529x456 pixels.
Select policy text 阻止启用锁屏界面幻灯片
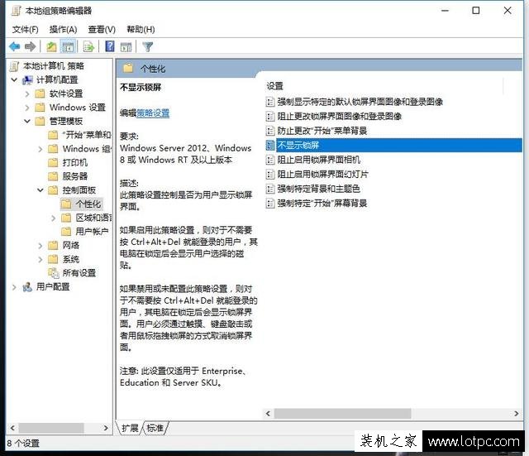tap(323, 174)
